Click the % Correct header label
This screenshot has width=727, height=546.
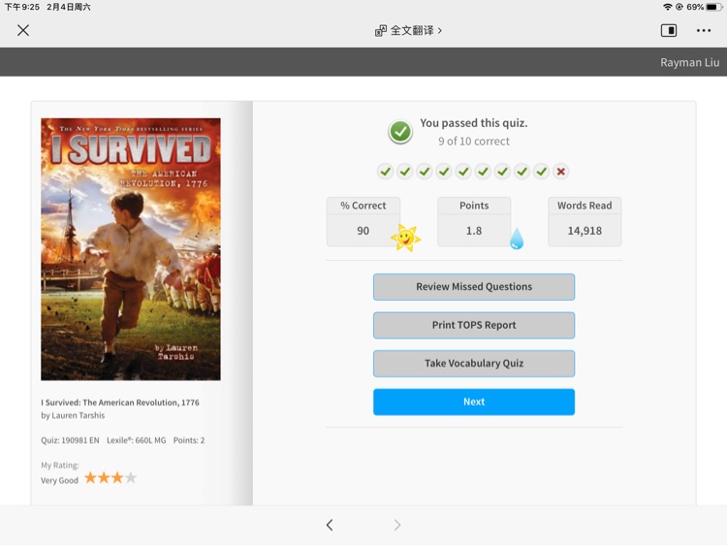click(363, 206)
